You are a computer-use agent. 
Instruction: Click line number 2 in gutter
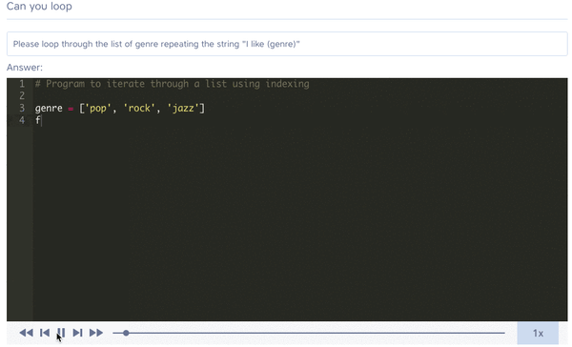tap(22, 96)
